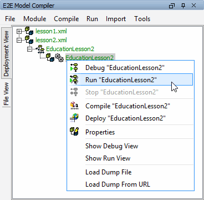
Task: Click the Run "EducationLesson2" play icon
Action: tap(74, 80)
